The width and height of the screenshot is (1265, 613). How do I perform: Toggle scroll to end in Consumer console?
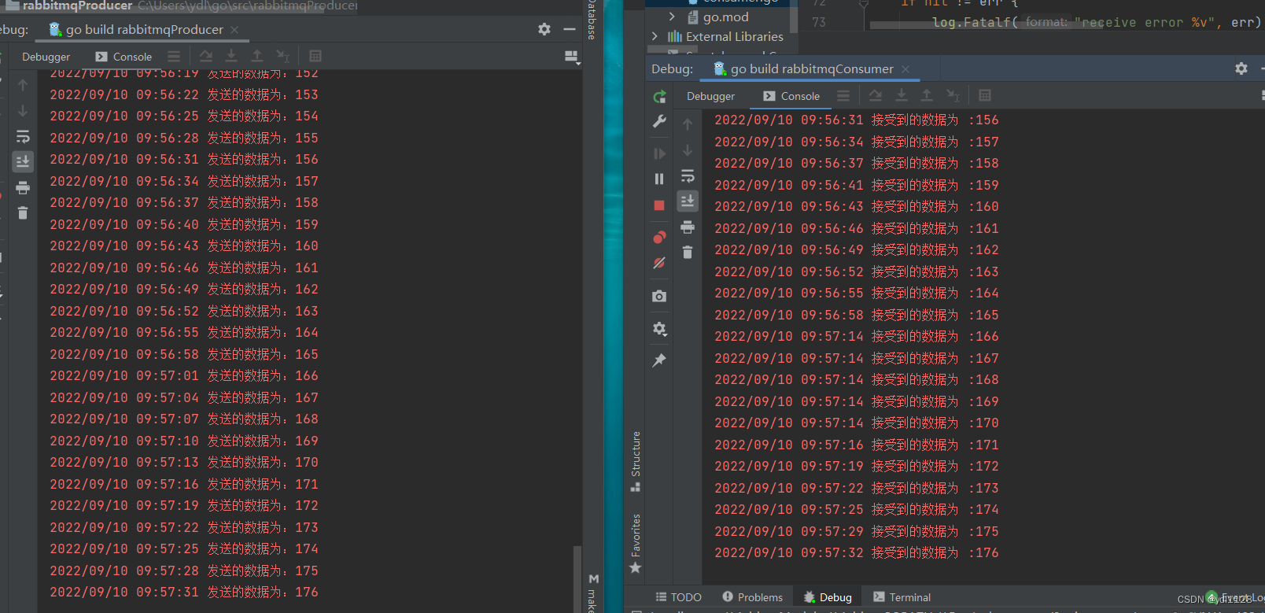[x=688, y=201]
